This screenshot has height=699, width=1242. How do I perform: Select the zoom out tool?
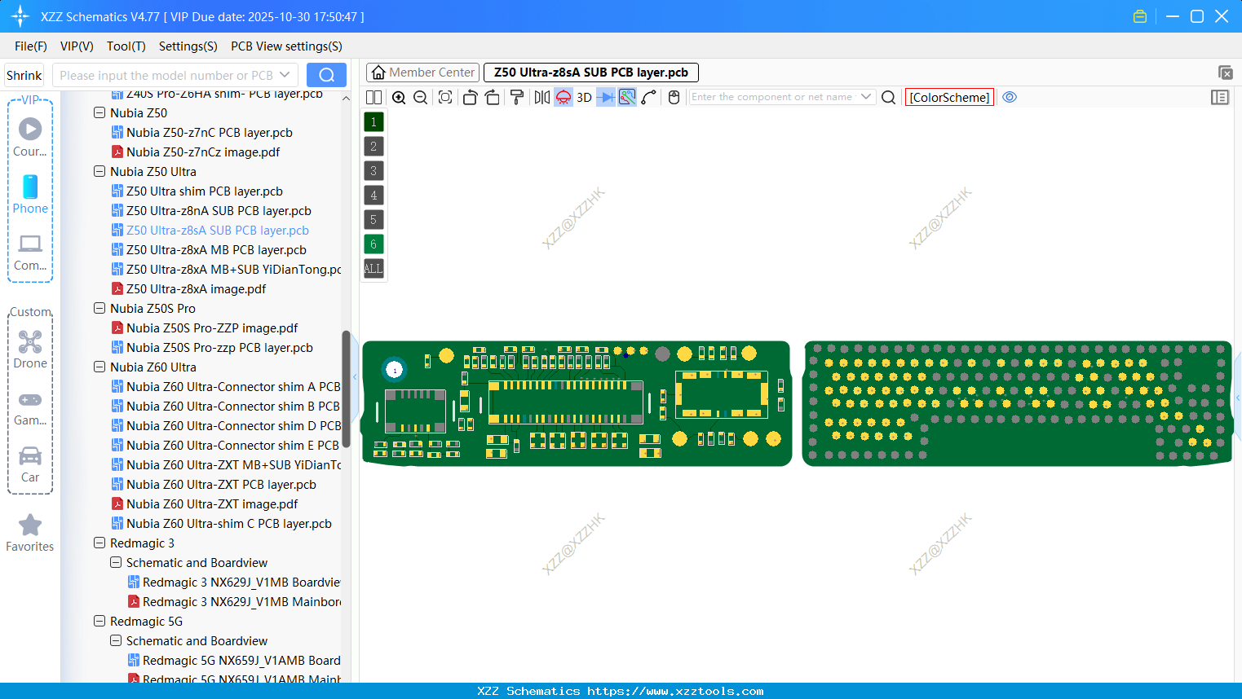[x=419, y=97]
